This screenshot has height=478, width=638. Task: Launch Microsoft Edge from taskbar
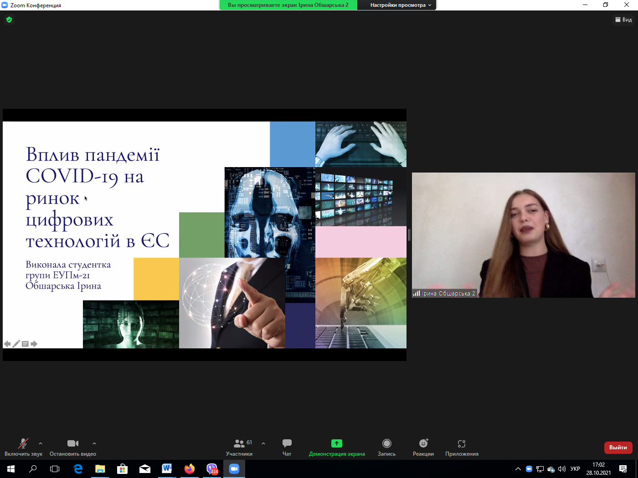pos(78,469)
